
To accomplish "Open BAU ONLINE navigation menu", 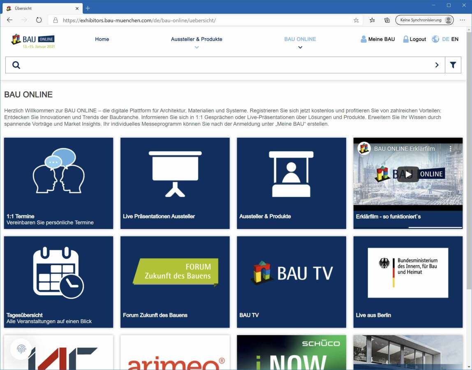I will coord(300,39).
